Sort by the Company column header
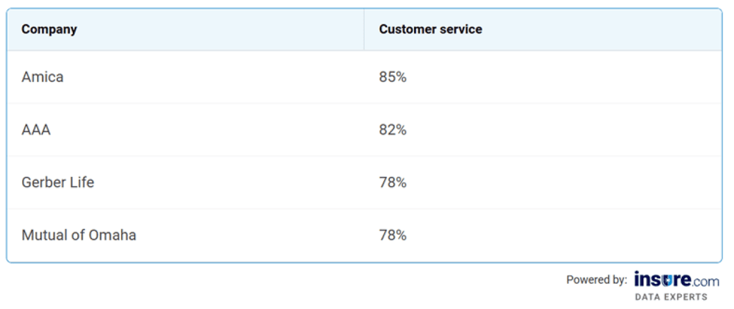The image size is (734, 309). (49, 30)
